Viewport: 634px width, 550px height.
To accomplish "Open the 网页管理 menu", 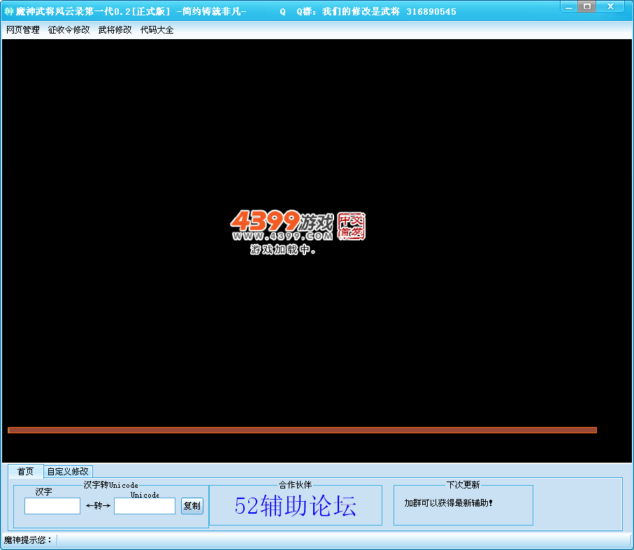I will click(x=23, y=30).
